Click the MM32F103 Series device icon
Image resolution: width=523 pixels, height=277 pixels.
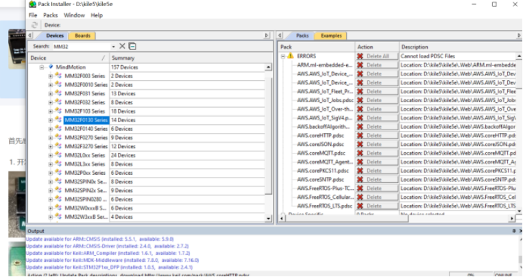58,111
